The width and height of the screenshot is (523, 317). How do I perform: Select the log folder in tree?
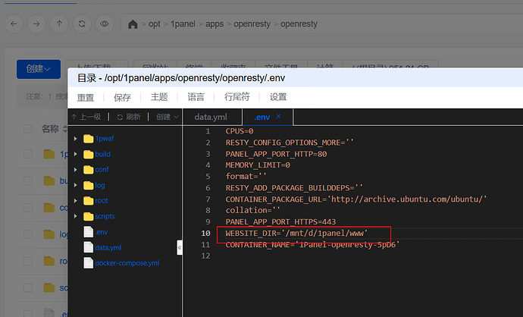[100, 185]
